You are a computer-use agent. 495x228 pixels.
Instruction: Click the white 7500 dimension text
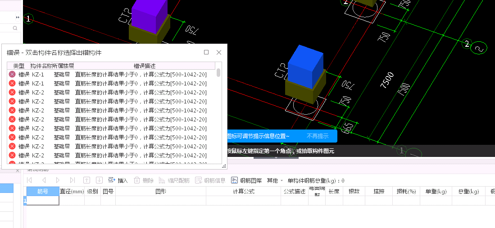point(386,80)
